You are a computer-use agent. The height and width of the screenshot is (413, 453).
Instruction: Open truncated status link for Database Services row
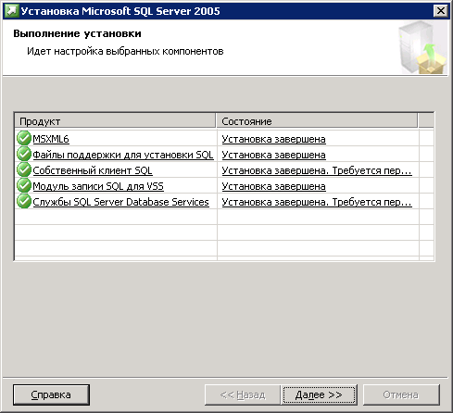click(317, 202)
